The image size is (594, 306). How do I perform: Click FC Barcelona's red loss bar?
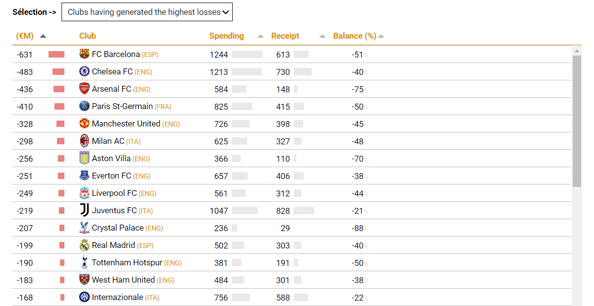(x=56, y=55)
